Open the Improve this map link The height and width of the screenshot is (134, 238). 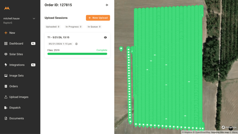[220, 132]
